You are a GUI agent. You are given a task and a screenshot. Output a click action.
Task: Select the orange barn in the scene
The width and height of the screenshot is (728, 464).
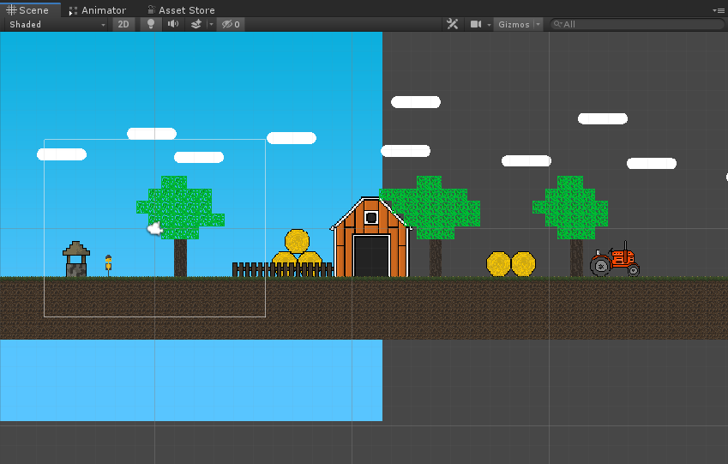click(370, 240)
